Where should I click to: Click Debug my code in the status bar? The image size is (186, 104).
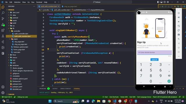[x=23, y=97]
